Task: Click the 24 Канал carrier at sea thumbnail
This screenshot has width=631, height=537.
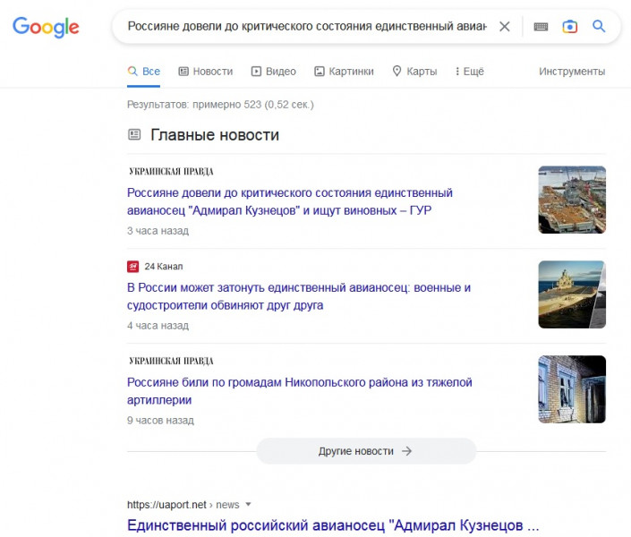Action: 572,294
